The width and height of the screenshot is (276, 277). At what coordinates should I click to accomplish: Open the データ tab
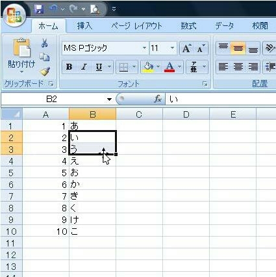tap(225, 26)
